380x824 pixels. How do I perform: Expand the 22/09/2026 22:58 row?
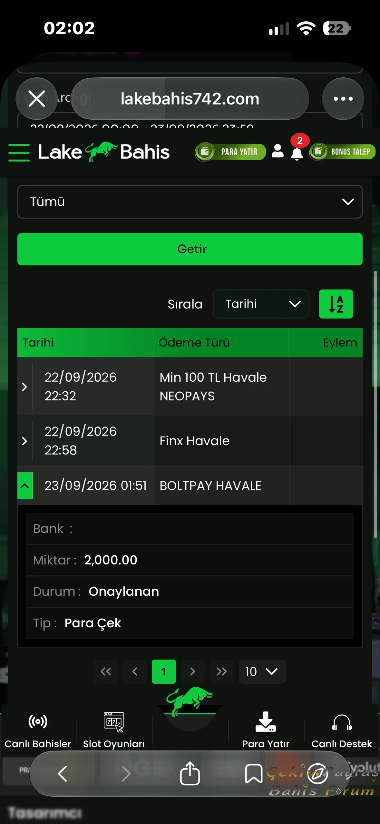pos(24,441)
